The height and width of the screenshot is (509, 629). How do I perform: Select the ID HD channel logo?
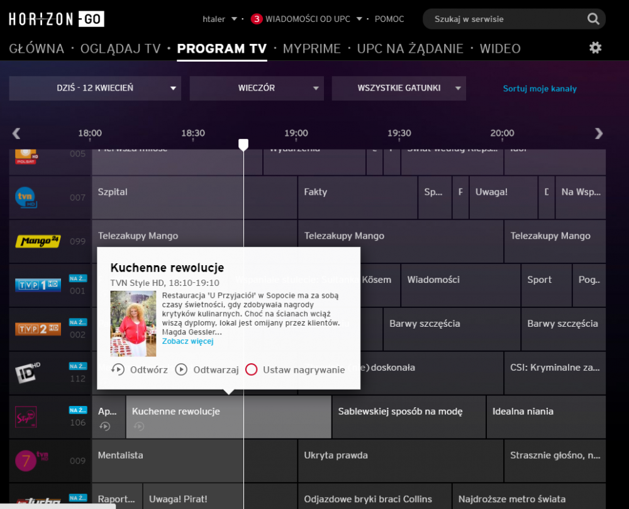[28, 373]
